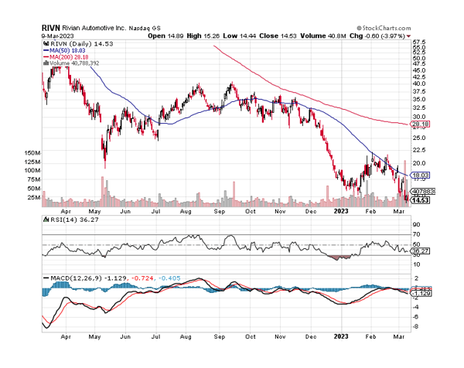Click the 75M volume axis label
Screen dimensions: 464x368
click(x=34, y=179)
